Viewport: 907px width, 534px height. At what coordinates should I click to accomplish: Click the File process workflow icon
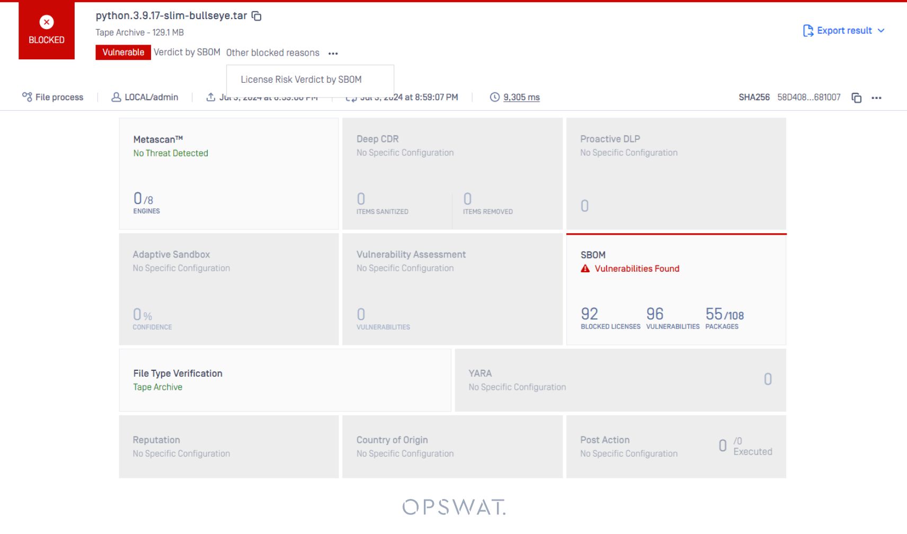(x=27, y=96)
